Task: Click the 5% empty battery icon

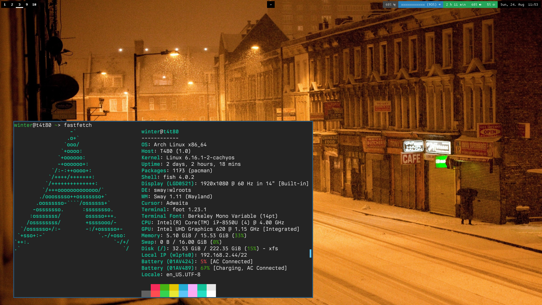Action: [x=494, y=5]
